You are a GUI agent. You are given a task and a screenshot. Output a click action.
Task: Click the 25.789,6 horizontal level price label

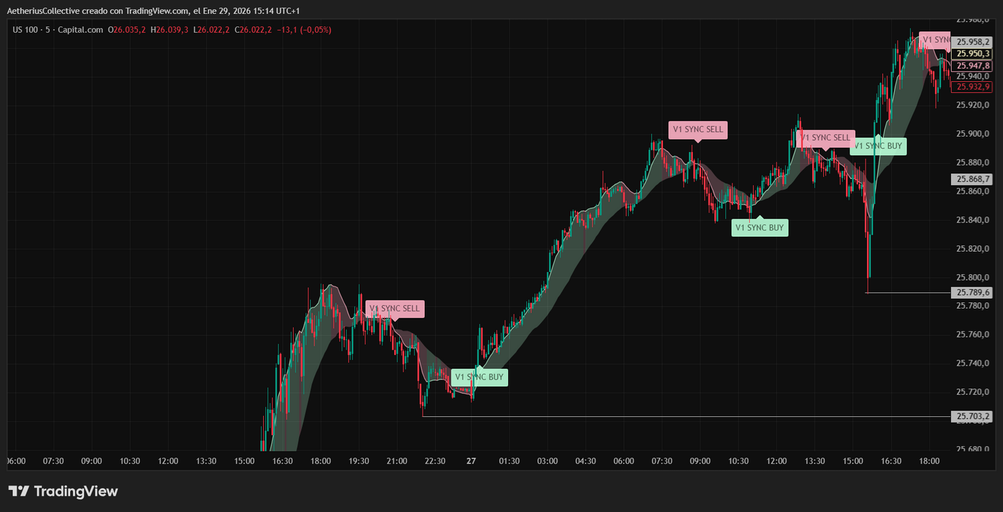point(971,292)
